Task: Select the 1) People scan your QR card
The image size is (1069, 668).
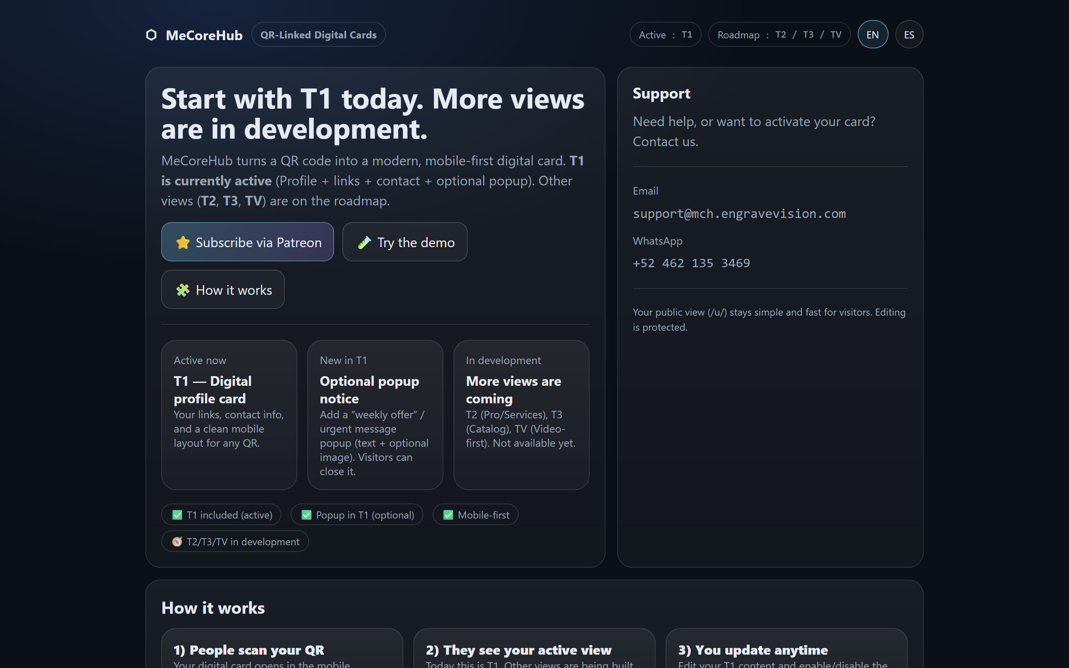Action: (x=282, y=648)
